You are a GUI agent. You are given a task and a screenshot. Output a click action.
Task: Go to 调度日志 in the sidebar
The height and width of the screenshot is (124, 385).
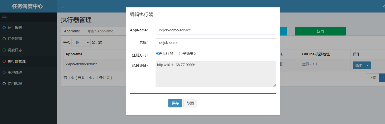(x=15, y=50)
